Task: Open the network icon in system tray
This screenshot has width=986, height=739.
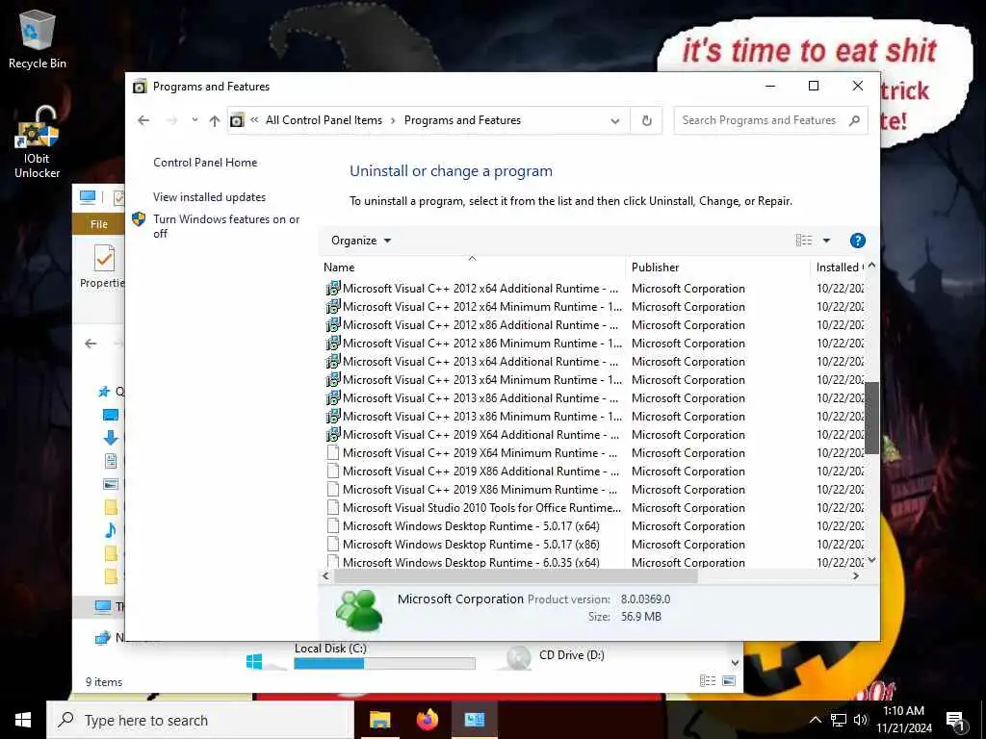Action: (x=839, y=720)
